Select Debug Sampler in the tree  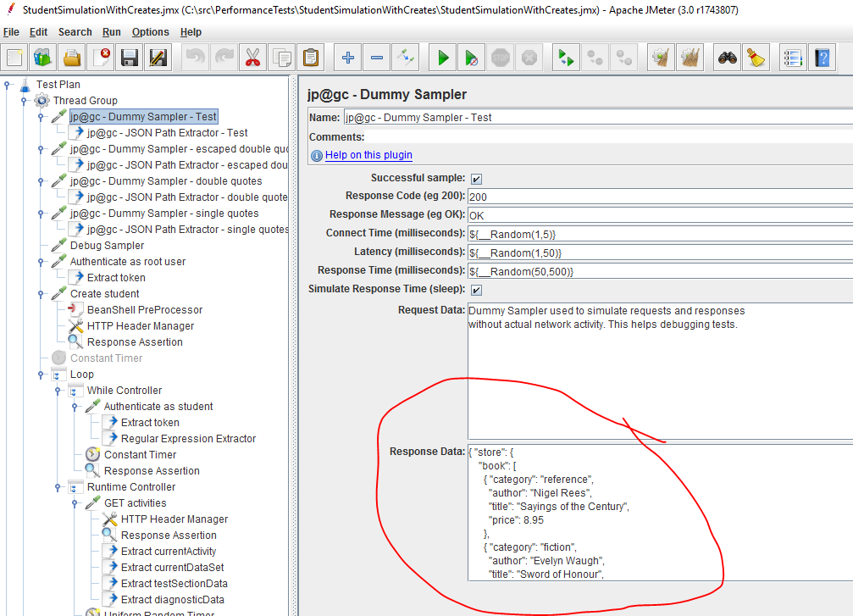tap(108, 246)
